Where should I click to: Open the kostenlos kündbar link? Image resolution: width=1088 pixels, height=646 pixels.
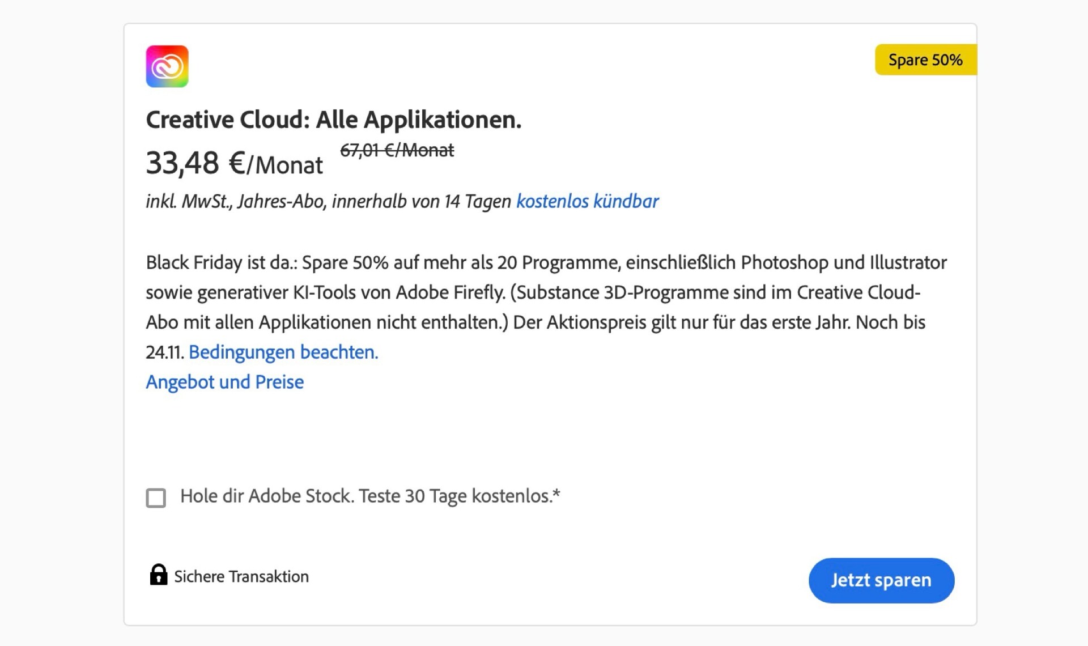587,202
